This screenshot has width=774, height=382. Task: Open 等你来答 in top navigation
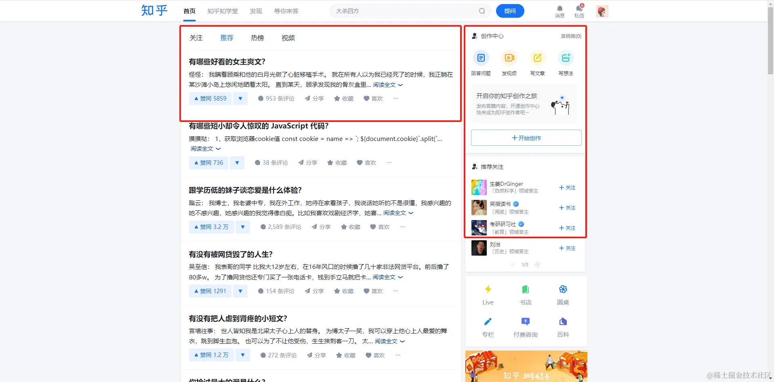(286, 11)
